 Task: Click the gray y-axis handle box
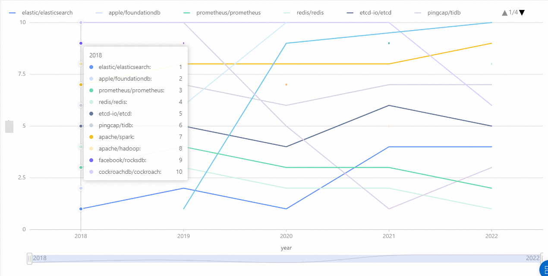click(x=9, y=126)
